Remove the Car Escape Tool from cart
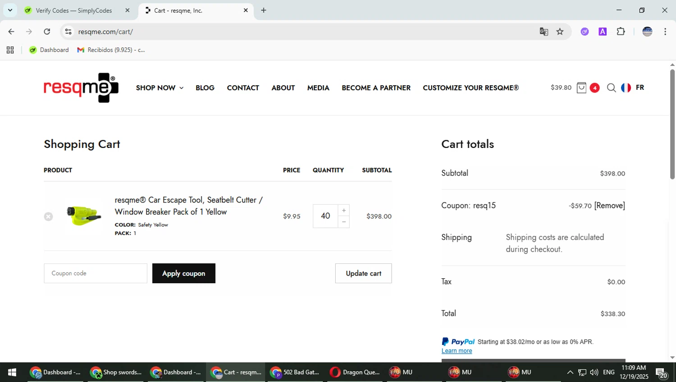Viewport: 676px width, 382px height. (49, 216)
